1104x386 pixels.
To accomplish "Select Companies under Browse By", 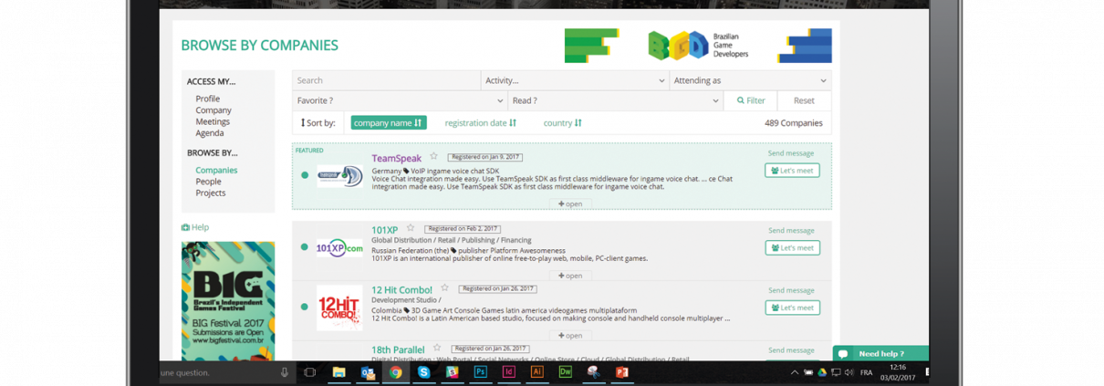I will pos(216,170).
